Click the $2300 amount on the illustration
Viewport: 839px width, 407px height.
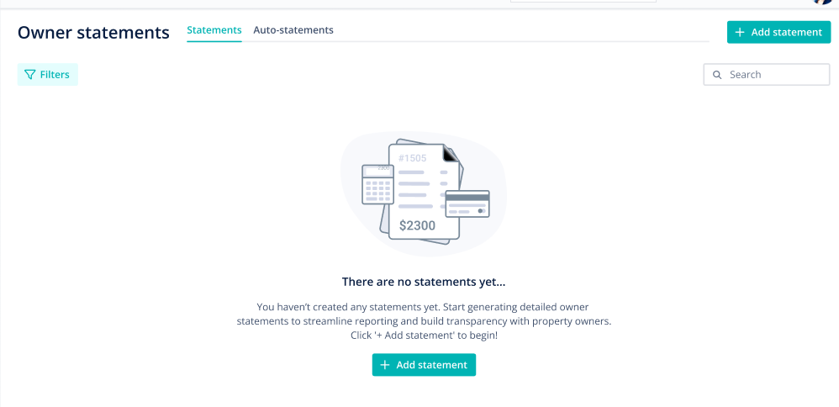pyautogui.click(x=417, y=225)
